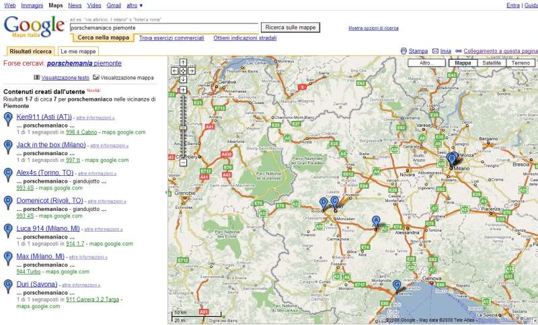
Task: Click marker F icon beside Max result
Action: coord(8,259)
